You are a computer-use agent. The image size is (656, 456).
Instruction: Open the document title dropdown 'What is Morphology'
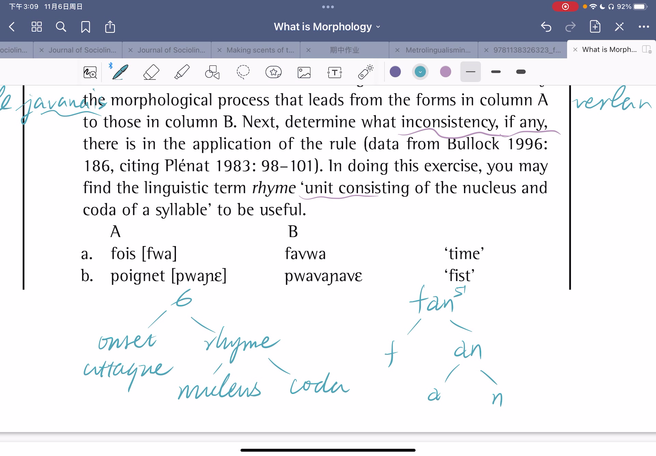[328, 26]
